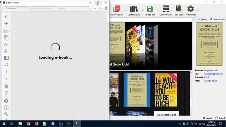
Task: Open Calibre search bar history dropdown
Action: 194,19
